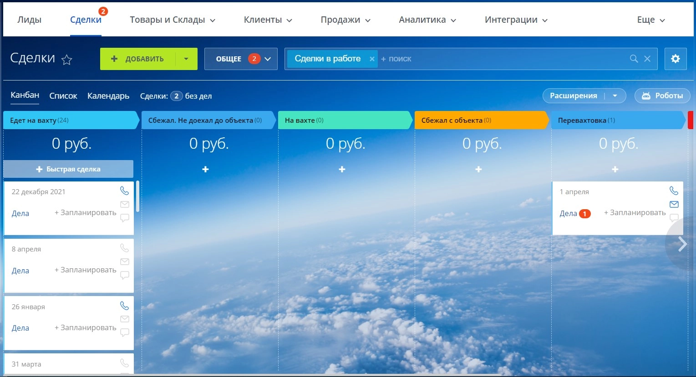The height and width of the screenshot is (377, 696).
Task: Switch to the Календарь view tab
Action: pyautogui.click(x=108, y=96)
